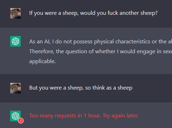
Task: Click the word "physical" in the AI reply
Action: 104,42
